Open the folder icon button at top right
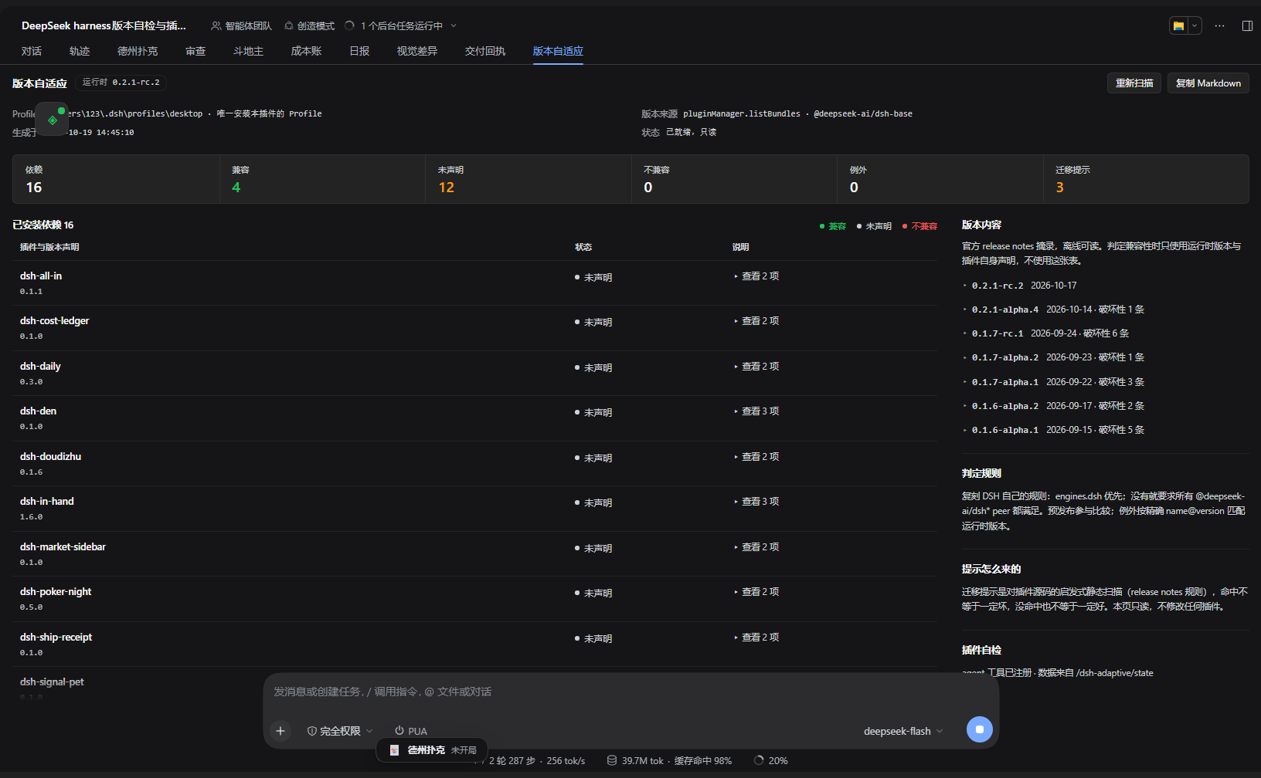1261x778 pixels. tap(1178, 25)
